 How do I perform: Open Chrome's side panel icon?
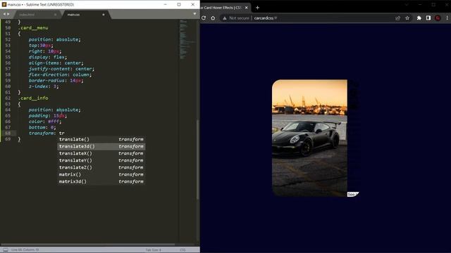(x=428, y=18)
